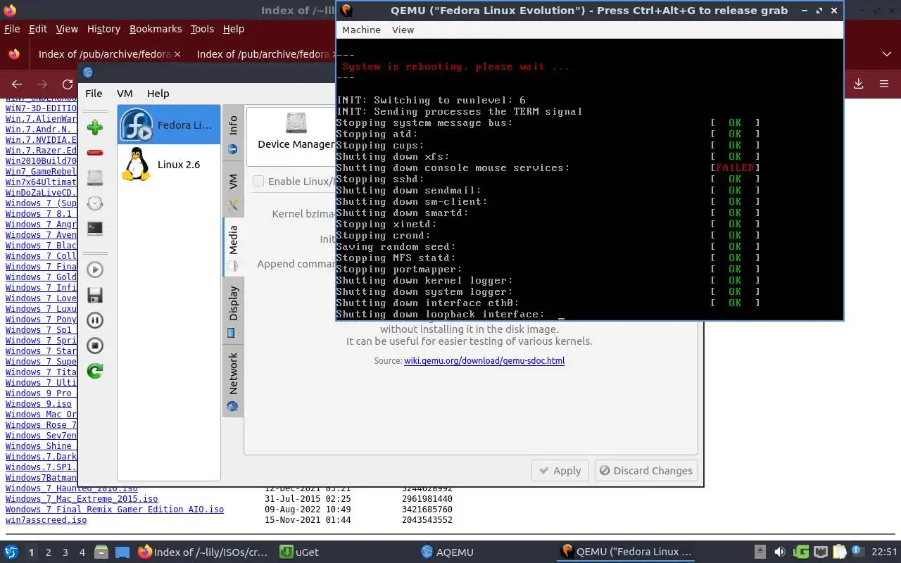Open Windows_7_Mac_Extreme_2015.iso link

click(82, 499)
